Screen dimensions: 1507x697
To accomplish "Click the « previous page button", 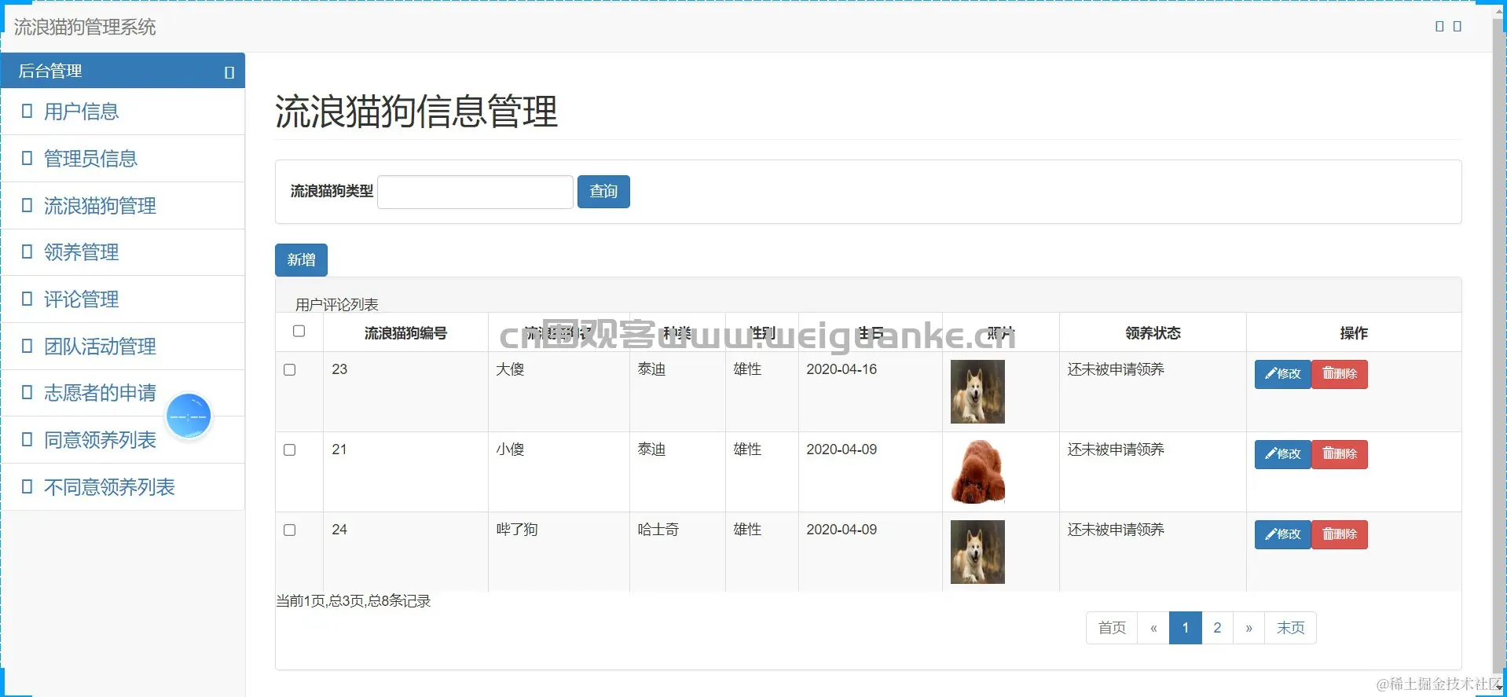I will coord(1153,628).
